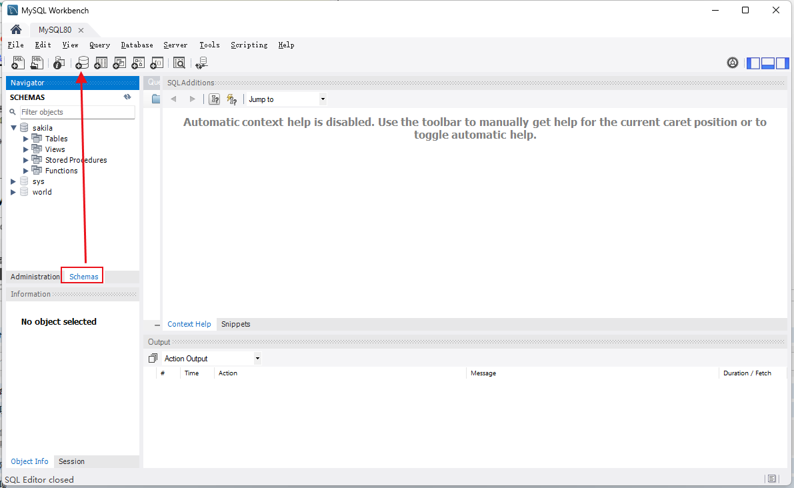Screen dimensions: 794x488
Task: Open the object inspector icon
Action: coord(59,63)
